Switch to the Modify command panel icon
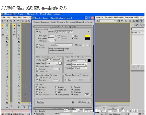Viewport: 146px width, 115px height. point(137,25)
